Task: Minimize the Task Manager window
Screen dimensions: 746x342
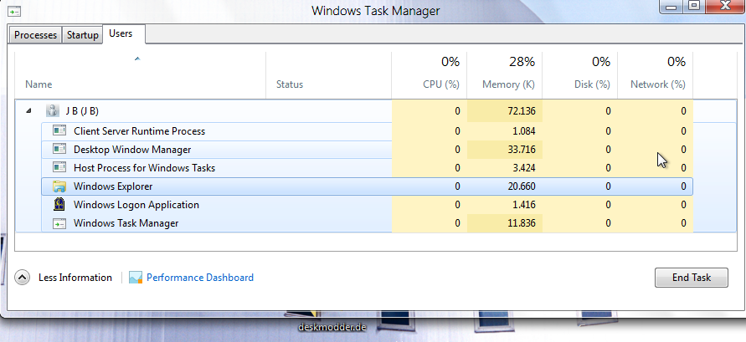Action: [671, 6]
